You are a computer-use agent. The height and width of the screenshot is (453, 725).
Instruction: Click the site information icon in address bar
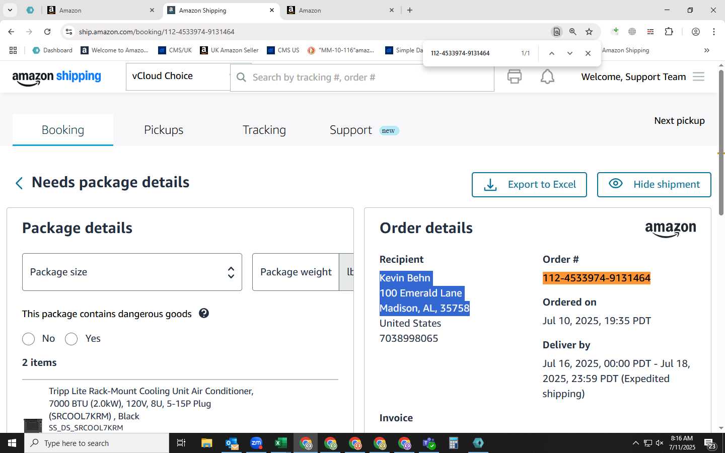(68, 32)
